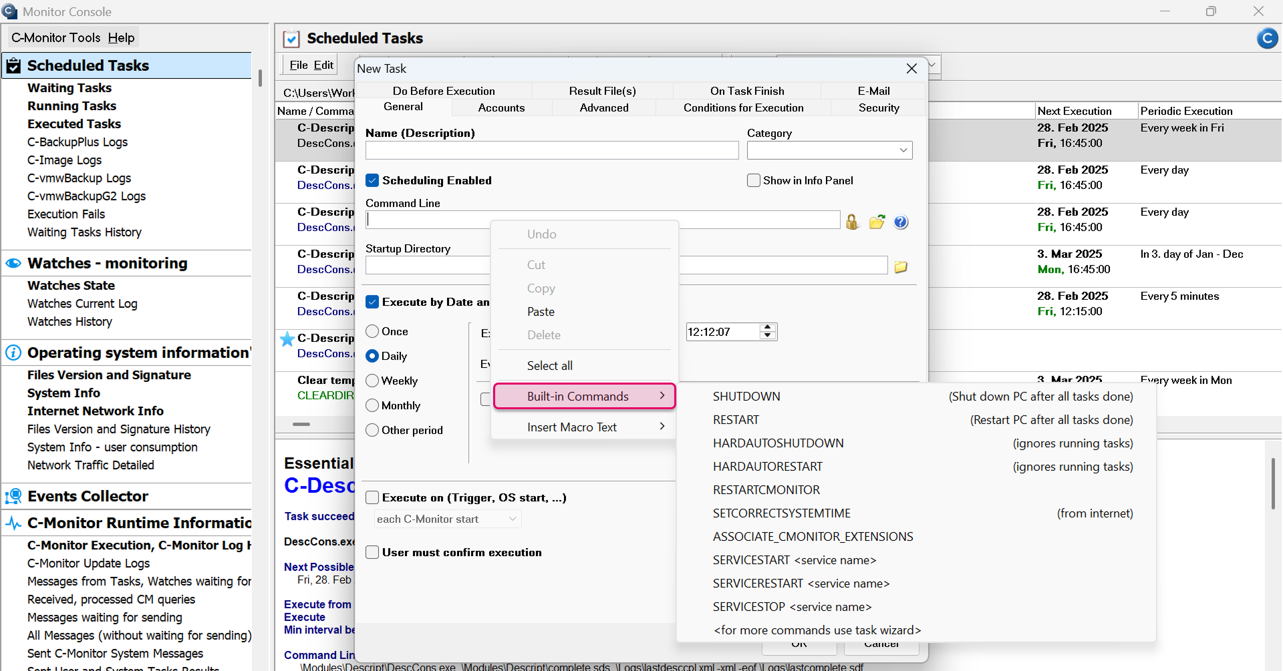Open Waiting Tasks in sidebar

(69, 87)
